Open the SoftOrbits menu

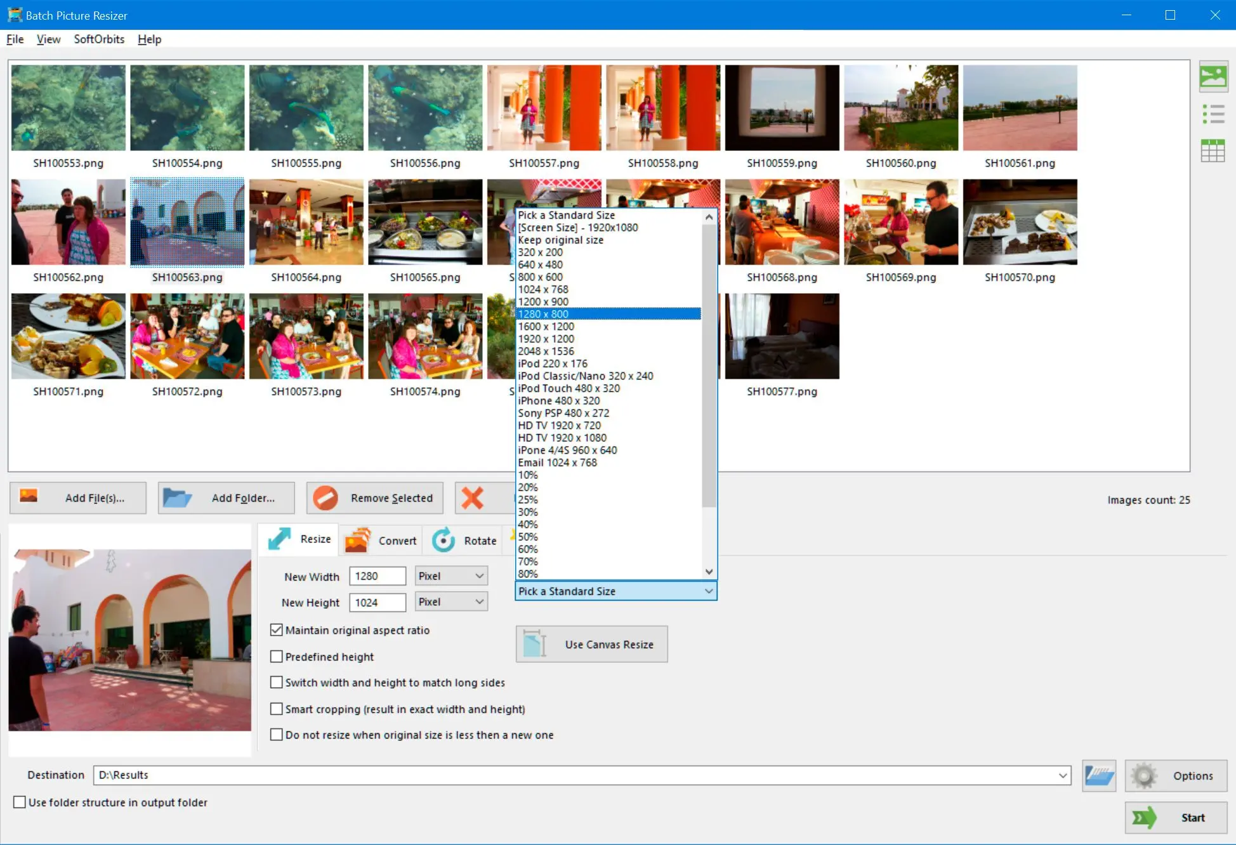point(98,39)
